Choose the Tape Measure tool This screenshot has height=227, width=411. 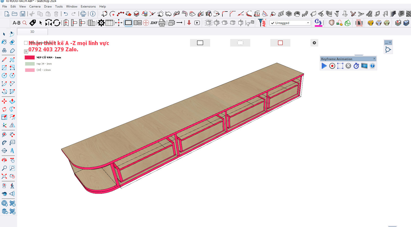[4, 135]
